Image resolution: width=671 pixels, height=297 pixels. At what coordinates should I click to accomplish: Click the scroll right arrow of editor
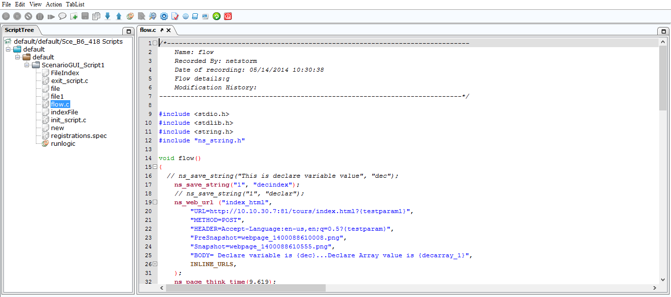(655, 288)
